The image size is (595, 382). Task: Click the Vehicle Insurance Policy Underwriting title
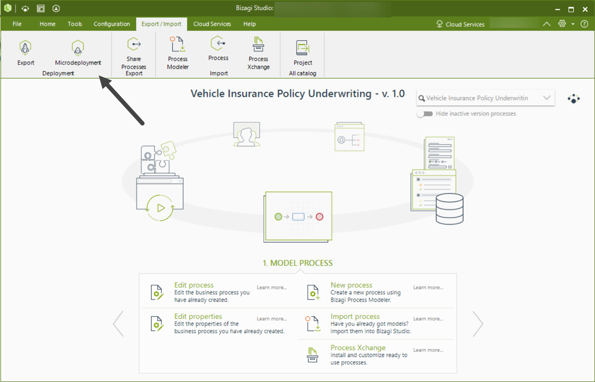pyautogui.click(x=297, y=94)
